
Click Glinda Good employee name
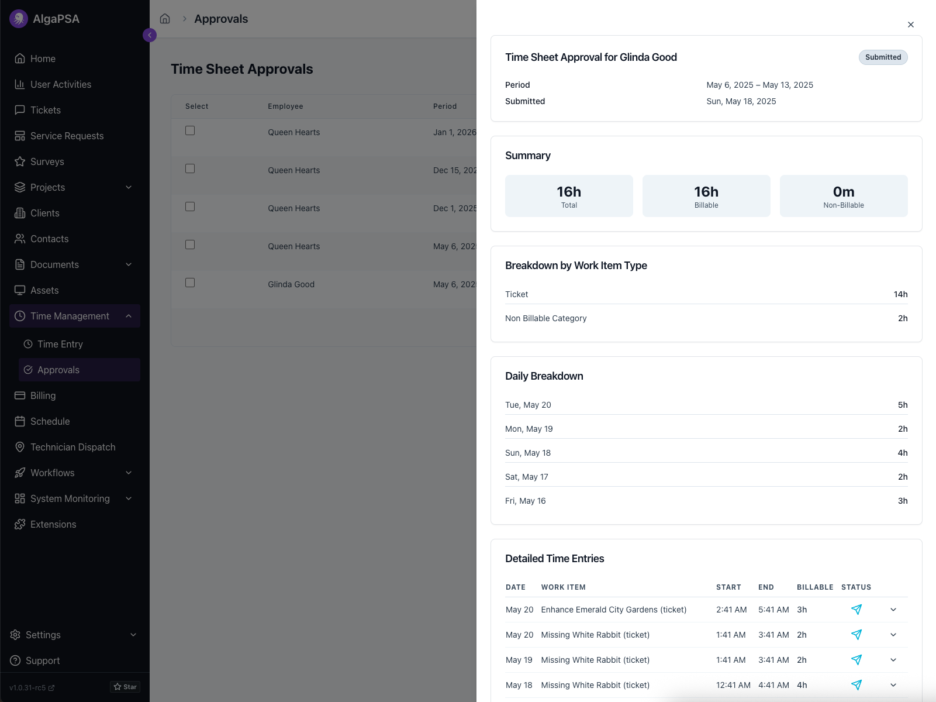pos(291,284)
